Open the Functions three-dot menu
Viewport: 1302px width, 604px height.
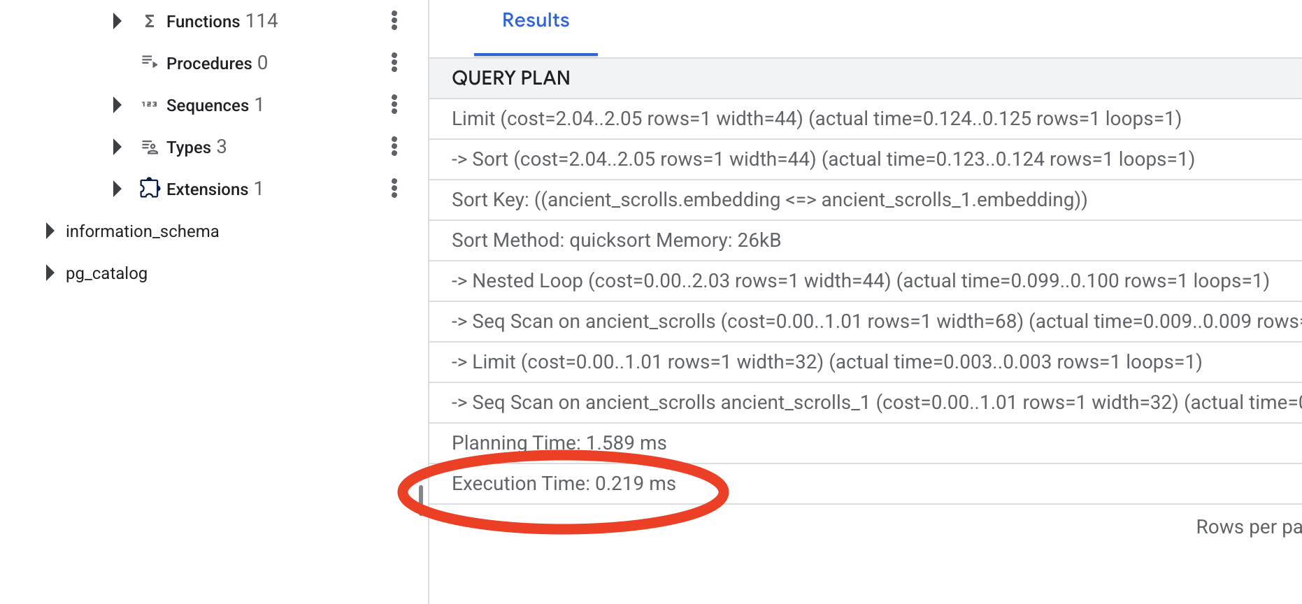[394, 21]
